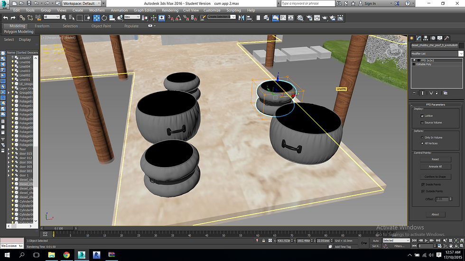Image resolution: width=465 pixels, height=261 pixels.
Task: Click the search keyword or phrase field
Action: [x=307, y=3]
